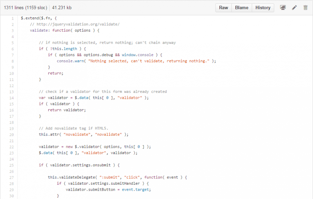Select line number 8
This screenshot has height=199, width=313.
pos(13,61)
